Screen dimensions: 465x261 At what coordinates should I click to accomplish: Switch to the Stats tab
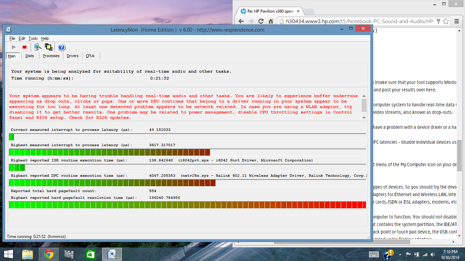(x=29, y=56)
